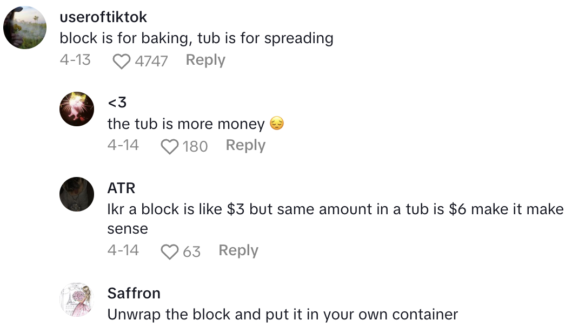
Task: Open useroftiktok's profile picture
Action: 25,28
